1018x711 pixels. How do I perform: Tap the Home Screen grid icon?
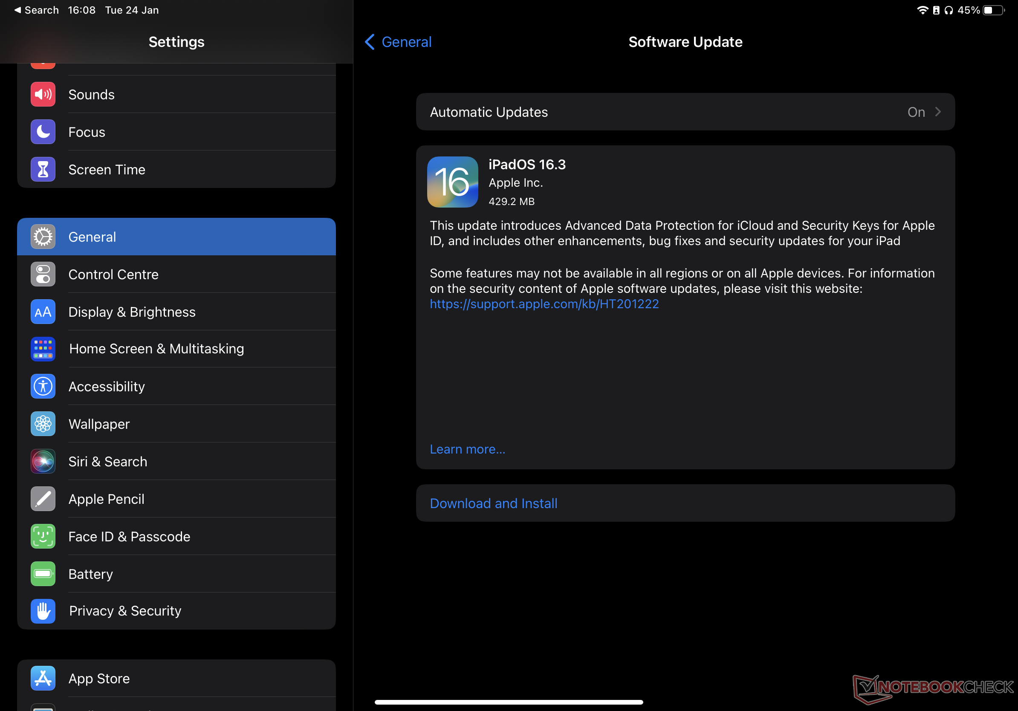[43, 349]
